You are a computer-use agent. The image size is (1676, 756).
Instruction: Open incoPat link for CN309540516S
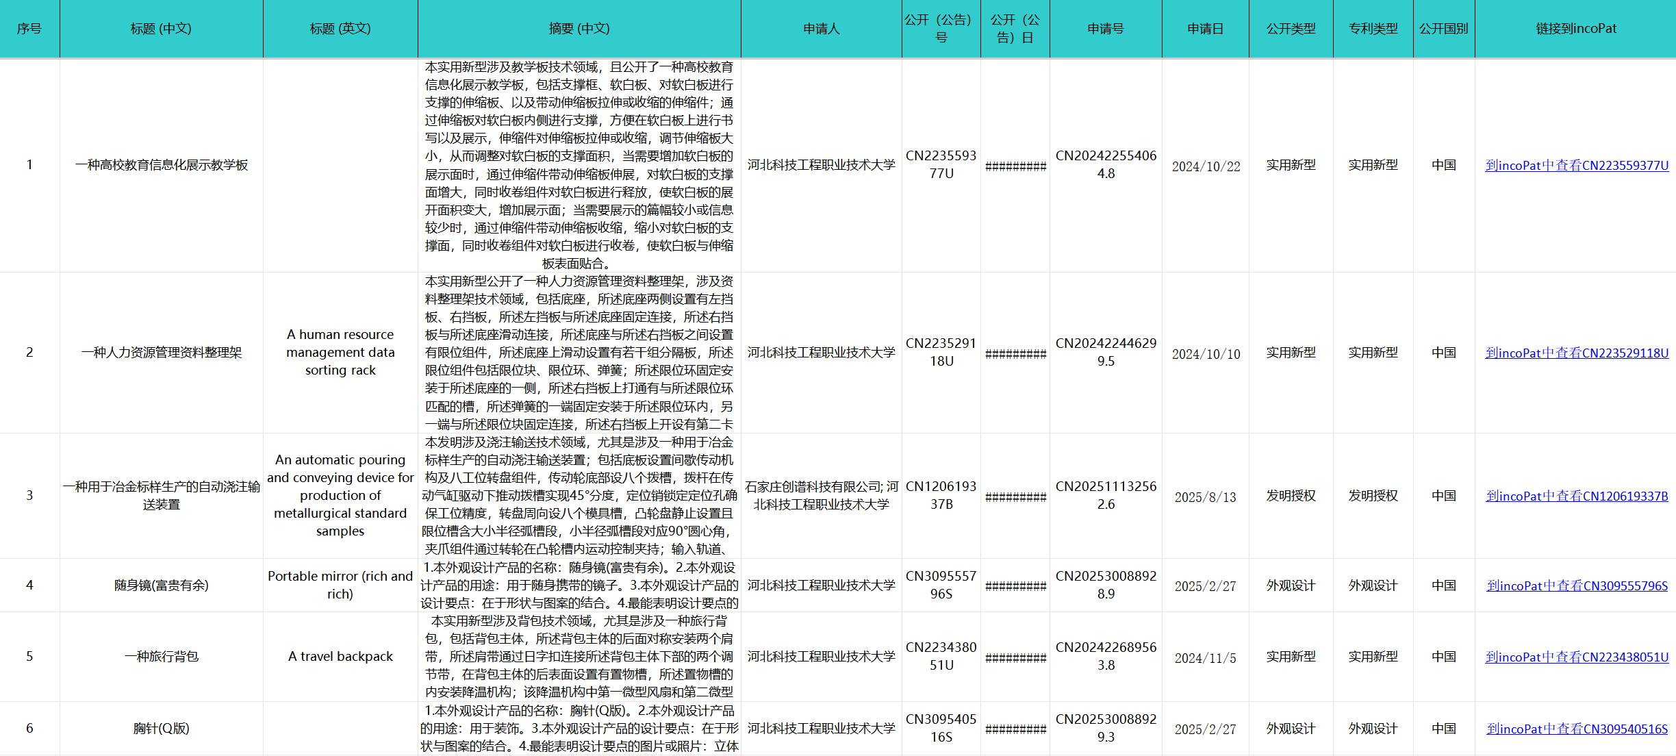pos(1576,729)
